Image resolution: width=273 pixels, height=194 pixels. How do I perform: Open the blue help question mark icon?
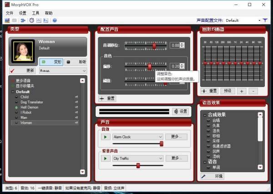tap(55, 20)
